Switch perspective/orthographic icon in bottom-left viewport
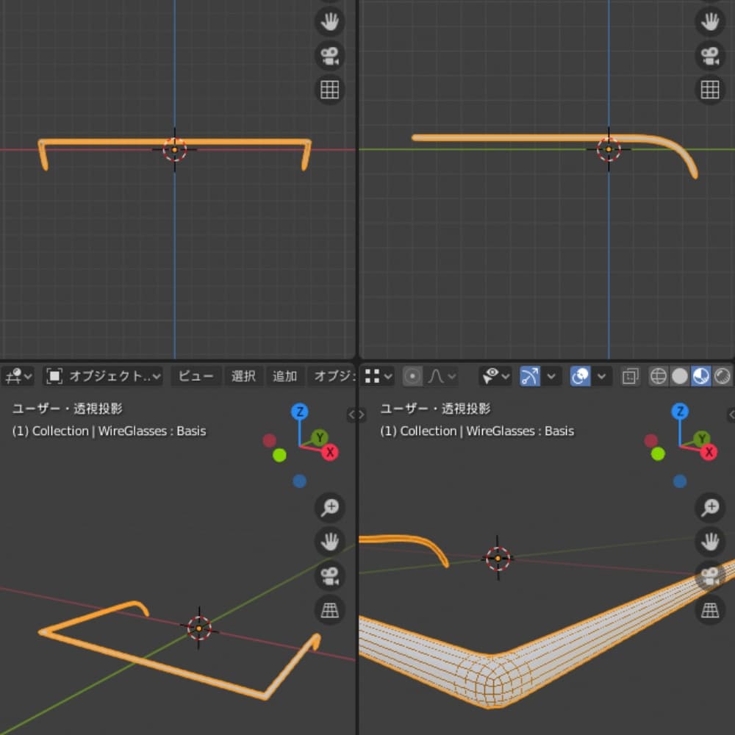735x735 pixels. point(329,609)
